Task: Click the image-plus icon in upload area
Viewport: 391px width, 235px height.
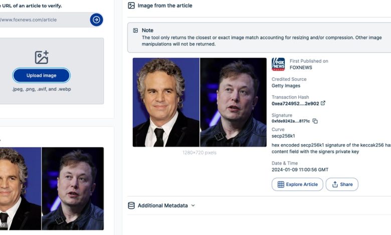Action: point(42,57)
